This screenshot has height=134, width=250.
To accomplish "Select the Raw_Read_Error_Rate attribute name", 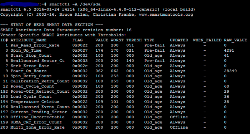I will tap(35, 45).
